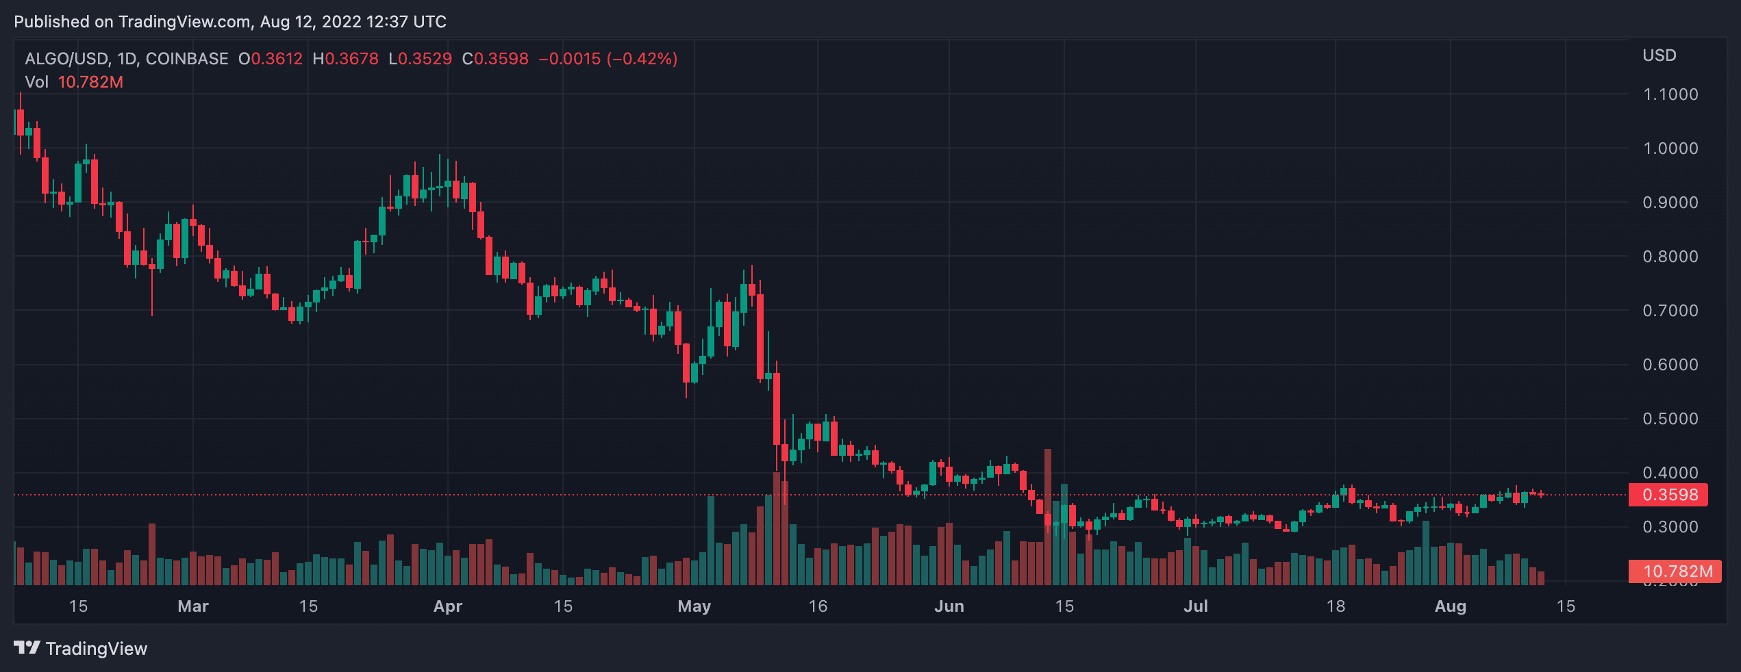Click the TradingView logo at bottom left
The height and width of the screenshot is (672, 1741).
[80, 648]
